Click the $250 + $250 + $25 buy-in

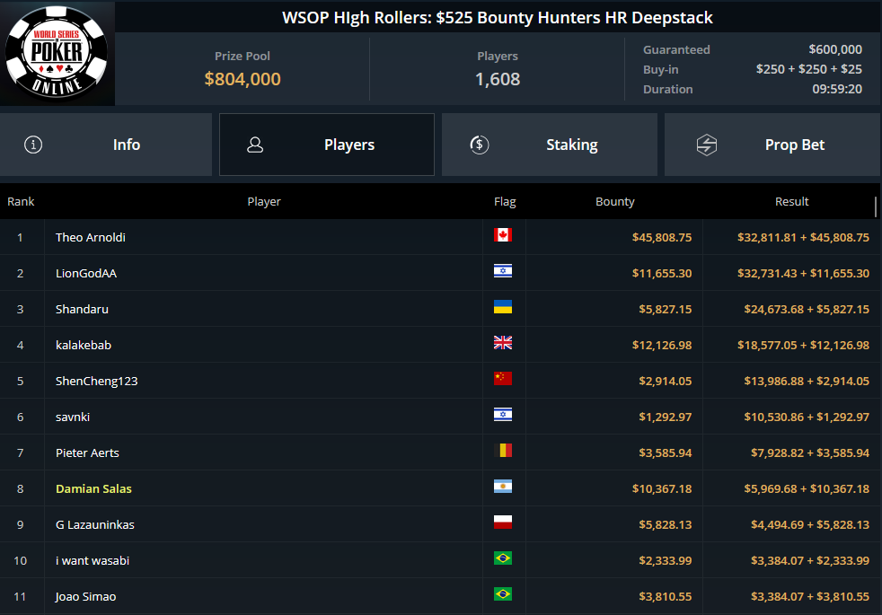click(x=809, y=69)
